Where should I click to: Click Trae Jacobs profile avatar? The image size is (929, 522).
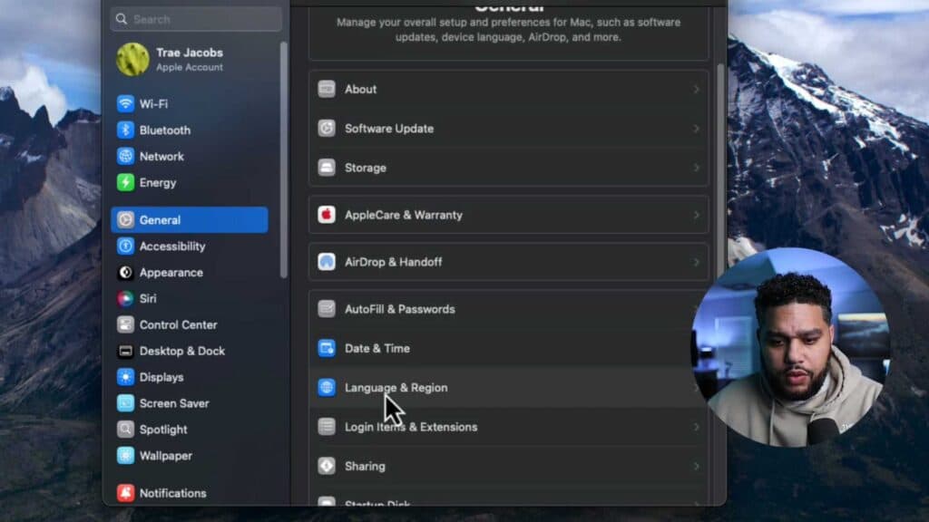click(x=132, y=59)
